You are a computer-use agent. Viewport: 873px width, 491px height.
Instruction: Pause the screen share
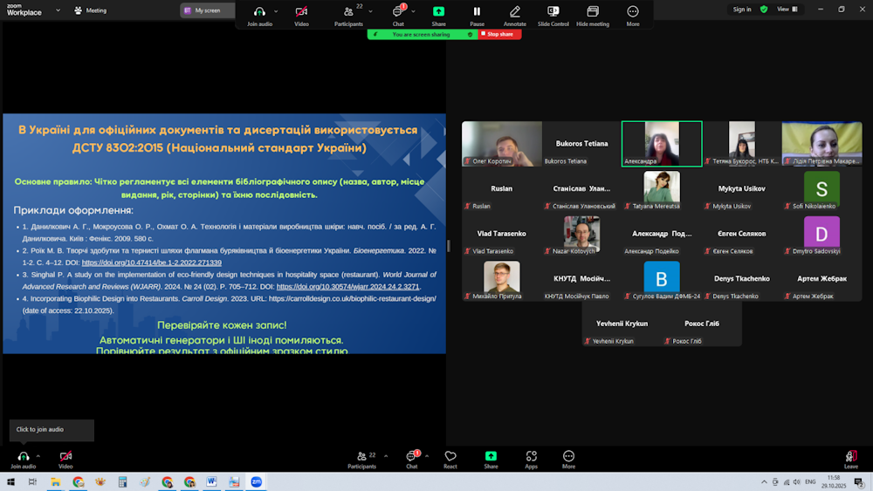click(x=477, y=15)
